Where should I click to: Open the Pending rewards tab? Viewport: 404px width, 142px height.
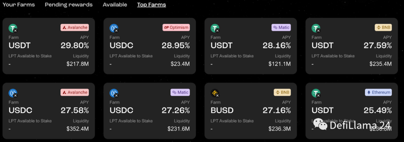coord(68,4)
